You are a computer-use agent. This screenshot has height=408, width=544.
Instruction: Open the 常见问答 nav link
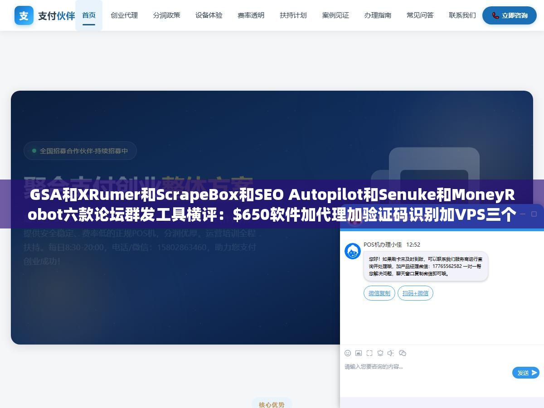coord(420,15)
